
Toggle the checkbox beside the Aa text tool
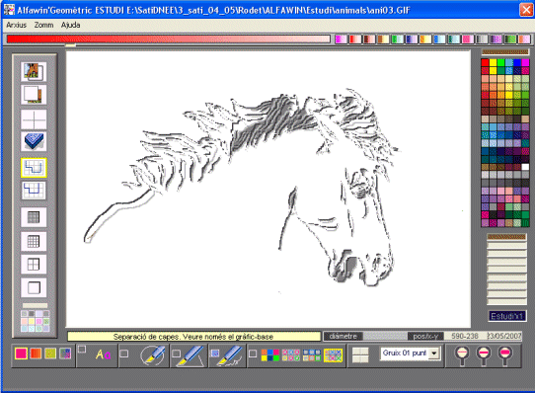click(82, 349)
